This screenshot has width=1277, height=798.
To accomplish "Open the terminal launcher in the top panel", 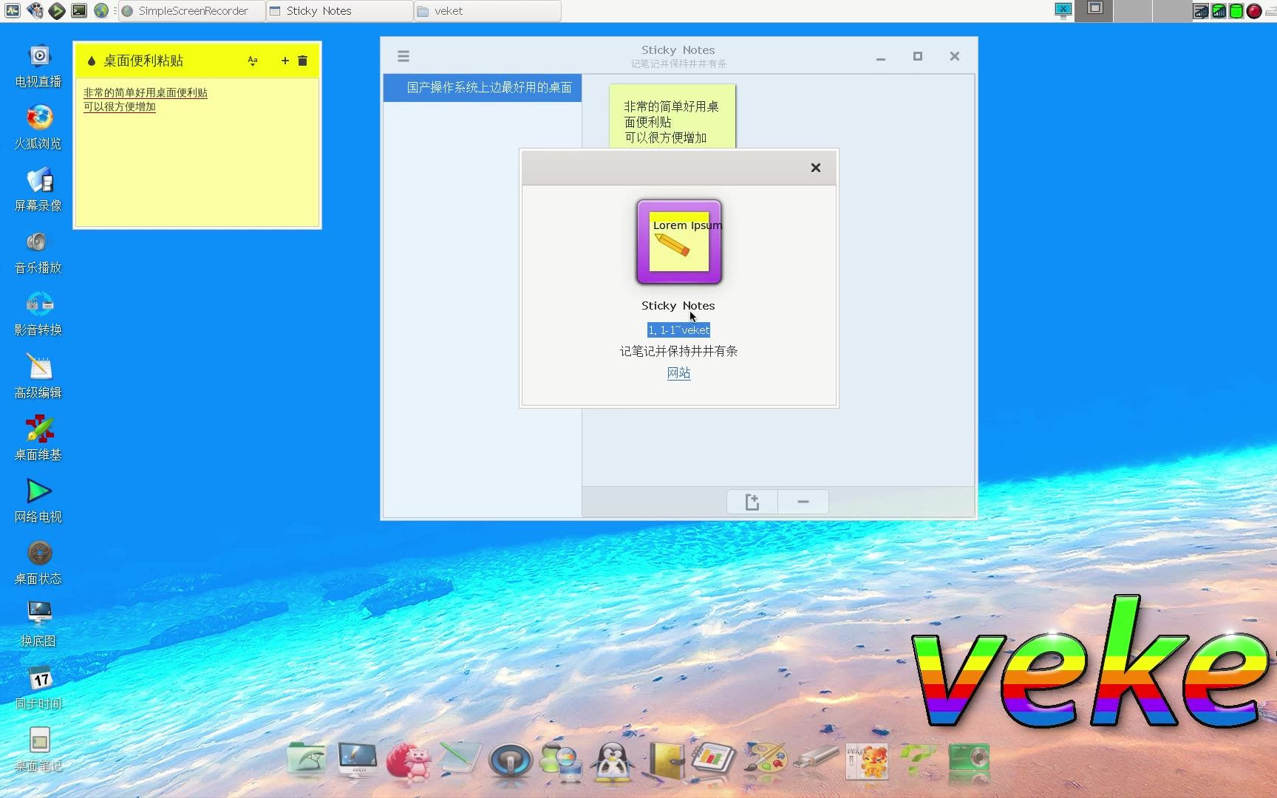I will coord(79,10).
